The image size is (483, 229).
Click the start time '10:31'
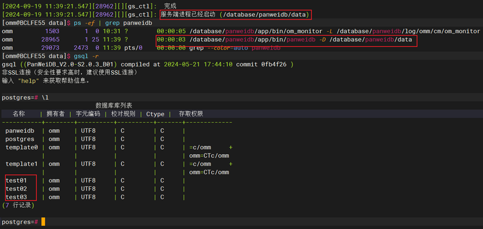[x=112, y=31]
